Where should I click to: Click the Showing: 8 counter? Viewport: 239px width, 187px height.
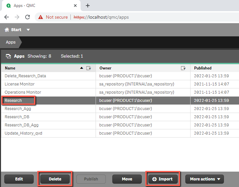tap(39, 56)
